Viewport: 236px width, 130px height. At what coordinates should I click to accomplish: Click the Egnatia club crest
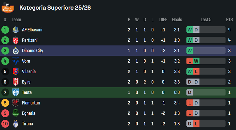point(15,113)
